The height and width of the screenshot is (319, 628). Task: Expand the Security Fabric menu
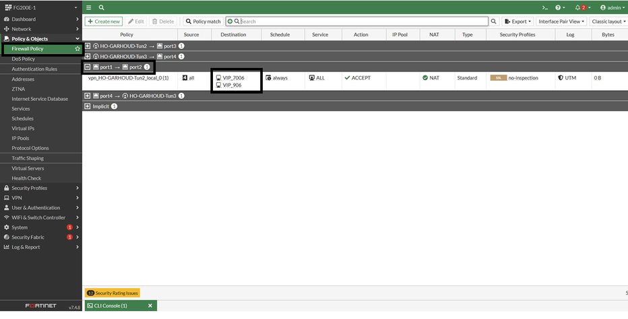point(41,238)
